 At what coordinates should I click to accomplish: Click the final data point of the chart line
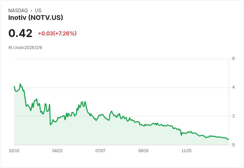[228, 139]
